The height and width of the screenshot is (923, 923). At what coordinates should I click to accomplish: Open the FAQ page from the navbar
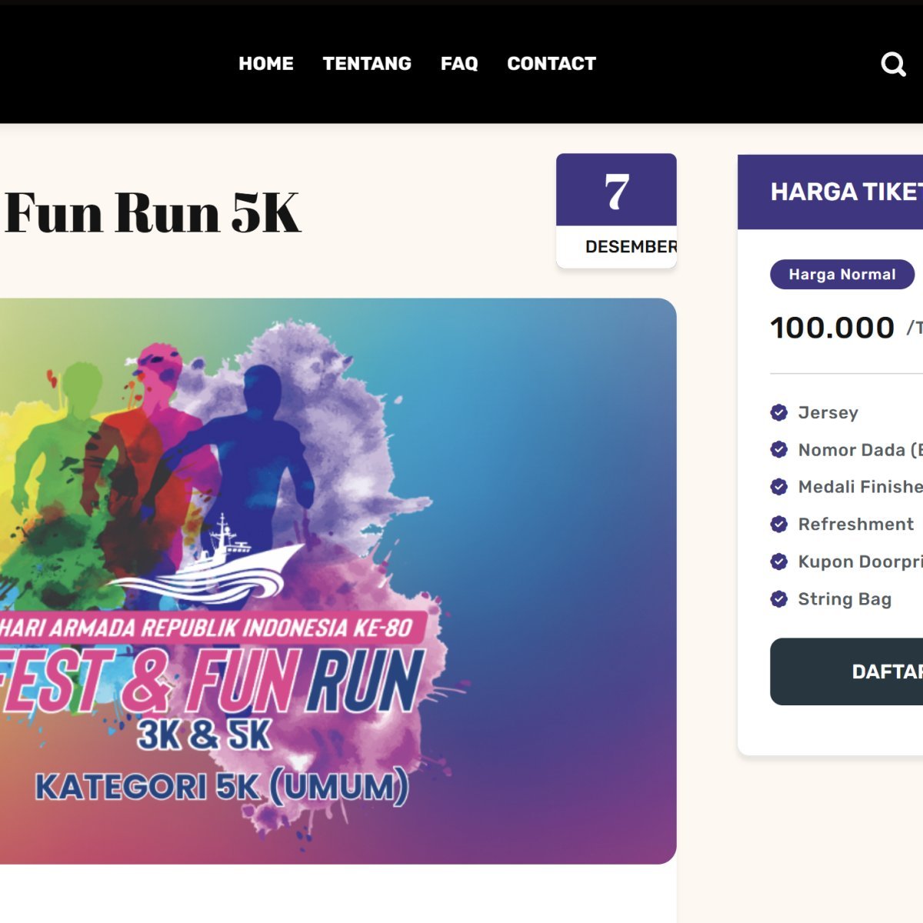(459, 64)
